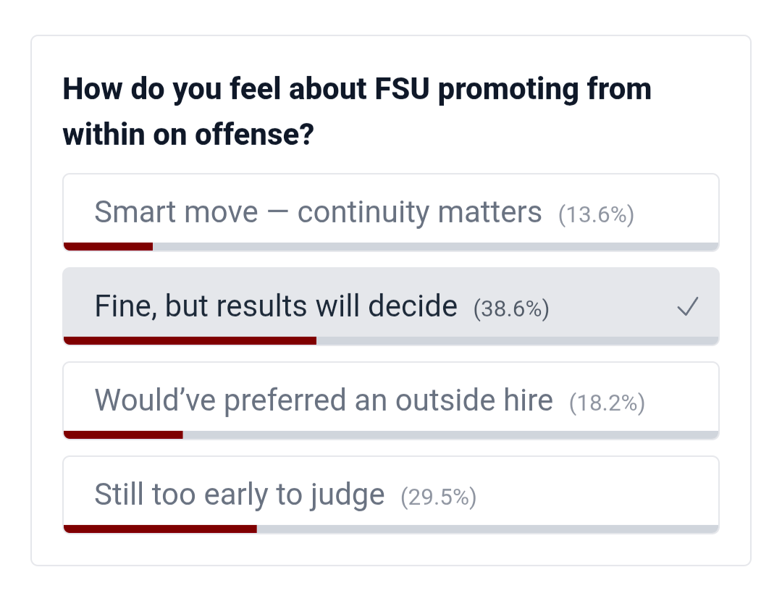
Task: Click the 18.2% result percentage label
Action: click(x=607, y=403)
